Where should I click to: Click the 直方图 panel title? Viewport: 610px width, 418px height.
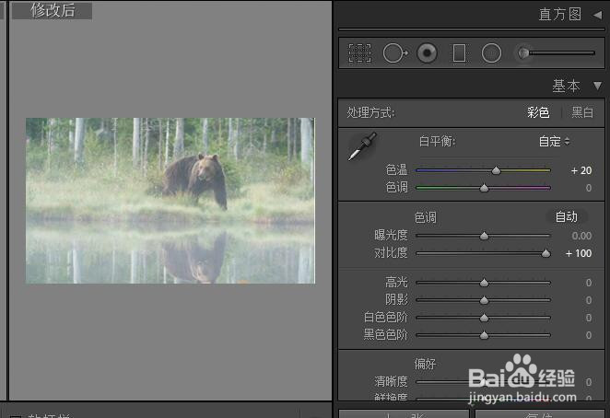point(560,15)
